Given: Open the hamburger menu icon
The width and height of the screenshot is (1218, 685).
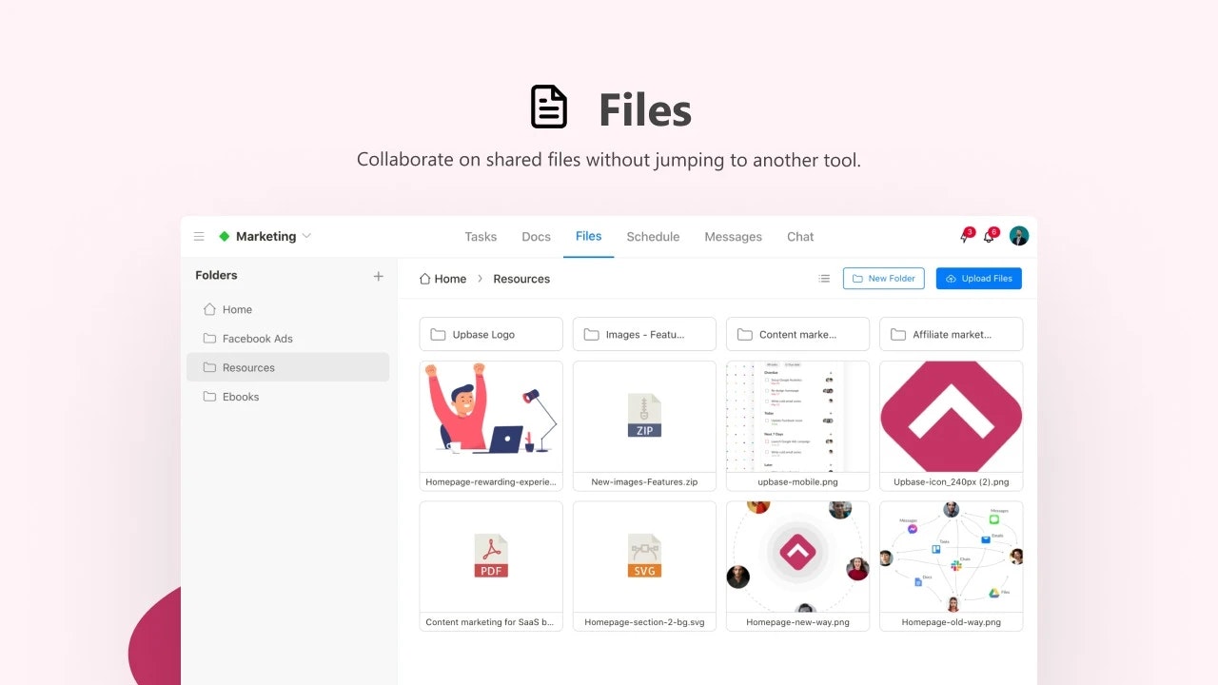Looking at the screenshot, I should click(x=199, y=237).
